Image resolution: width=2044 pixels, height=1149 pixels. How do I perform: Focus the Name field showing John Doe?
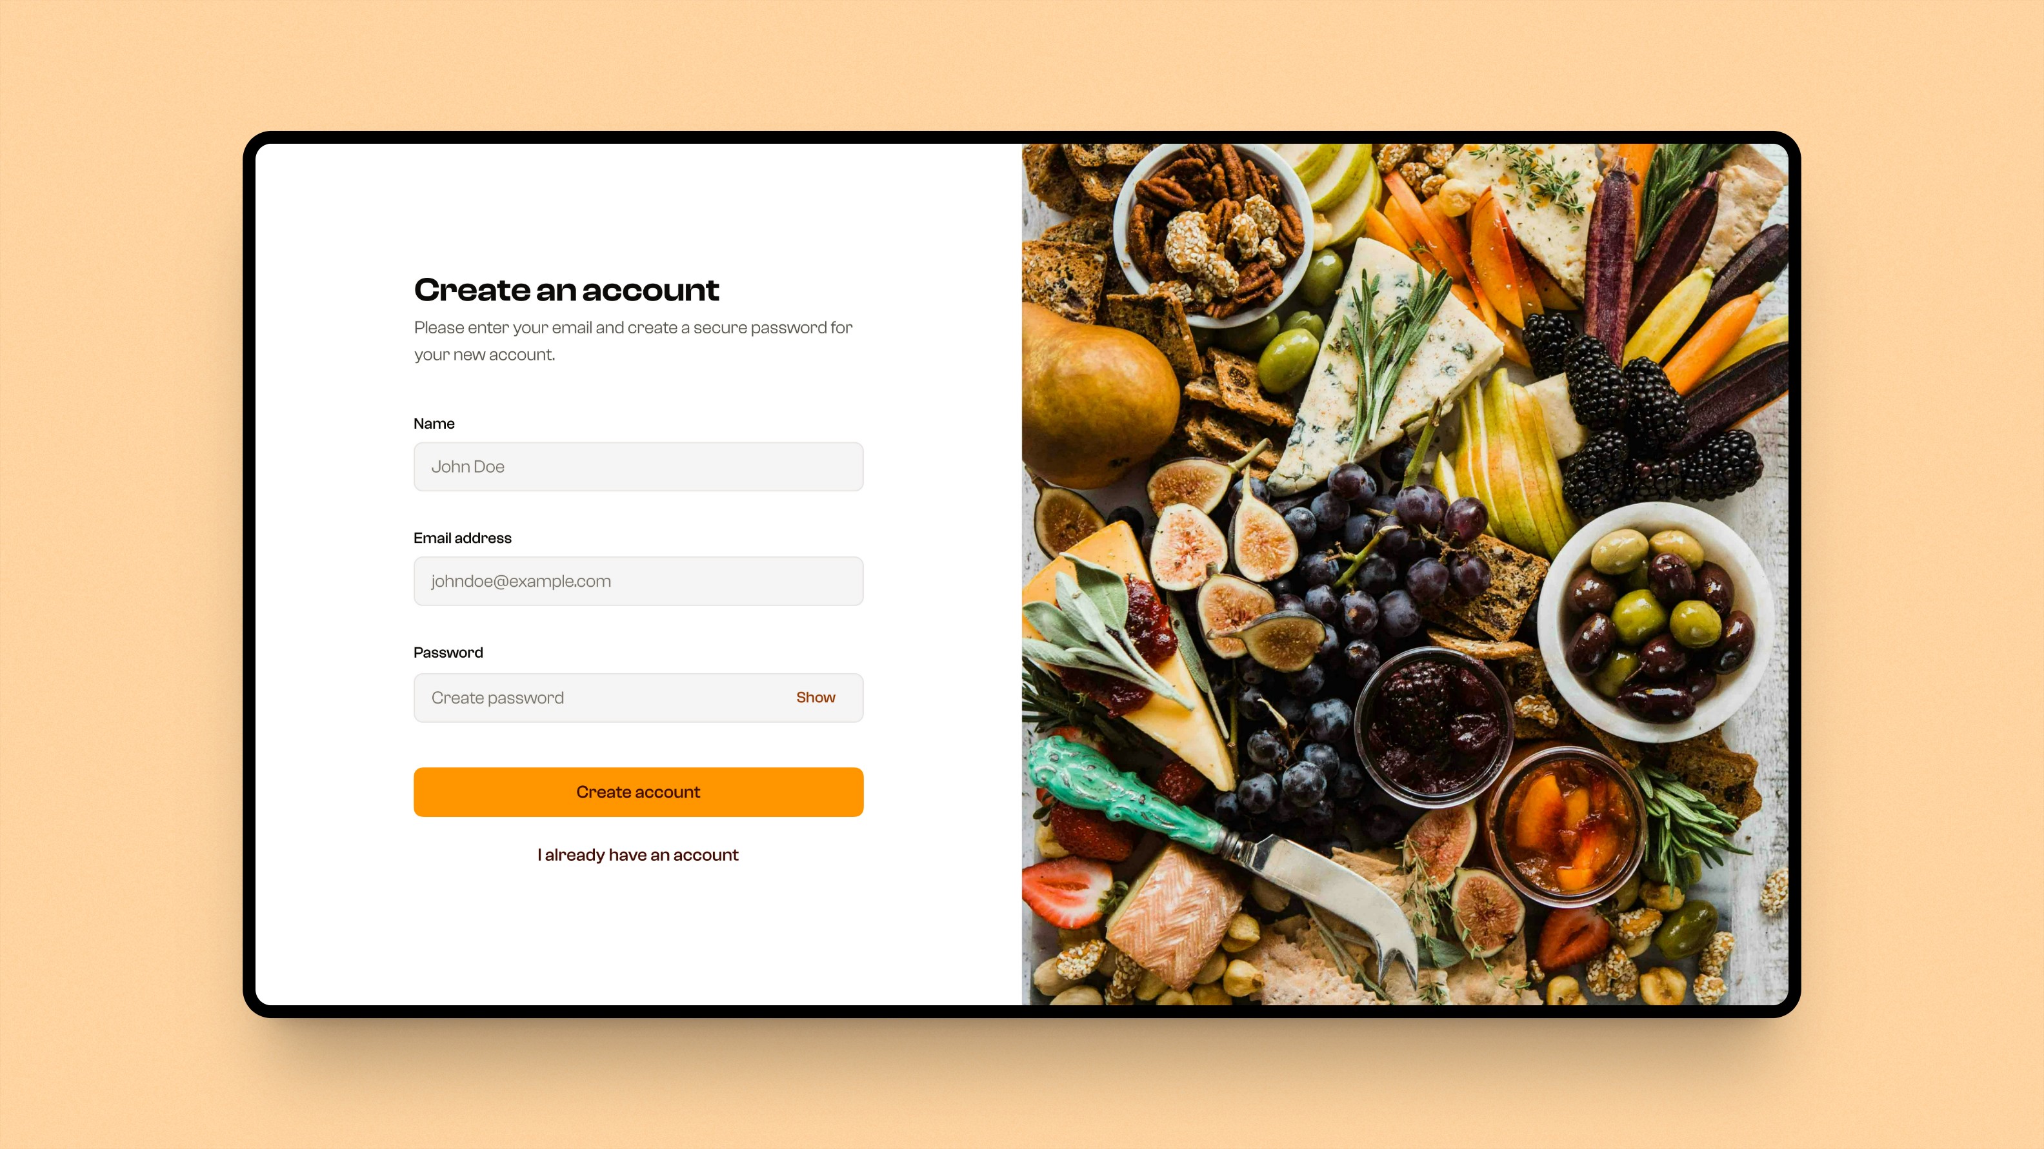click(x=638, y=466)
